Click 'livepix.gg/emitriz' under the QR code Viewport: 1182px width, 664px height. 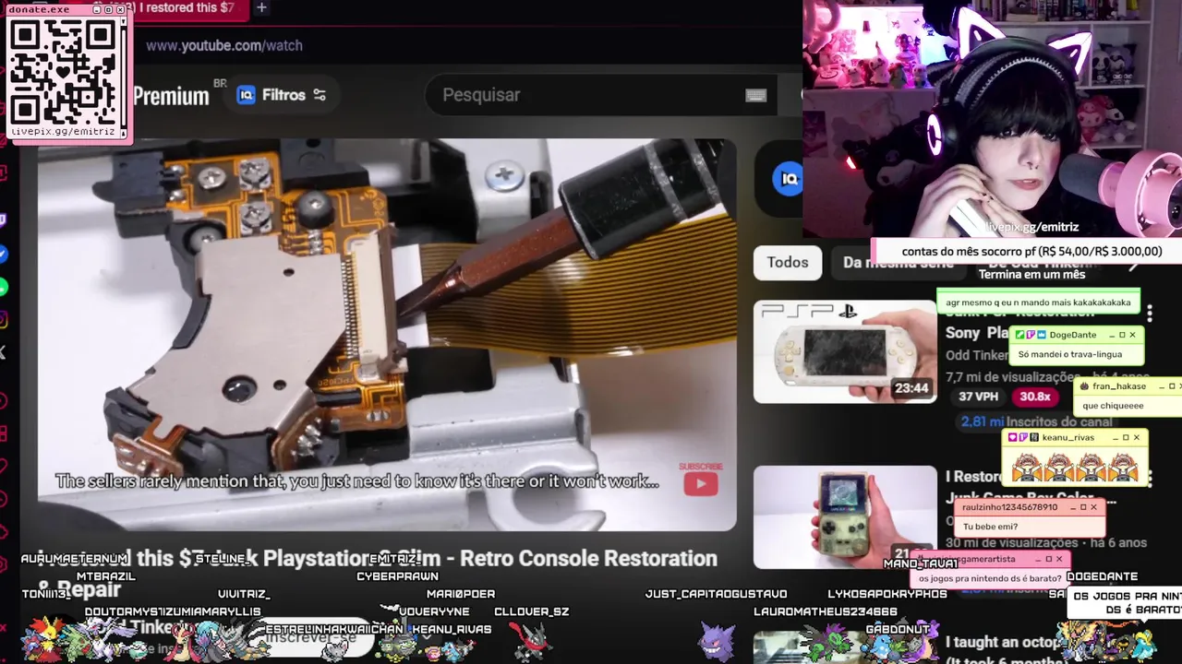[x=63, y=132]
